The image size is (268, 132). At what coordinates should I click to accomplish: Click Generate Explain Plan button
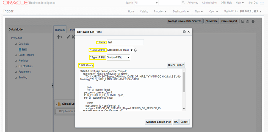[x=158, y=122]
